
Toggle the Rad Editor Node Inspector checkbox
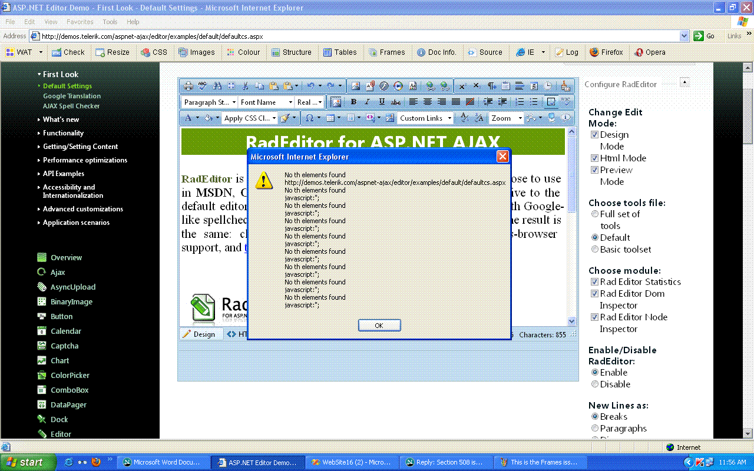click(x=595, y=317)
